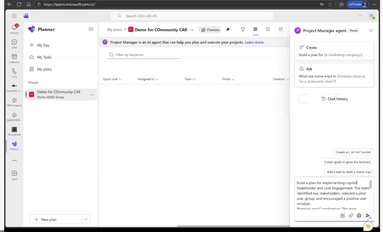The image size is (383, 232).
Task: Open Activity in Teams sidebar
Action: (x=14, y=29)
